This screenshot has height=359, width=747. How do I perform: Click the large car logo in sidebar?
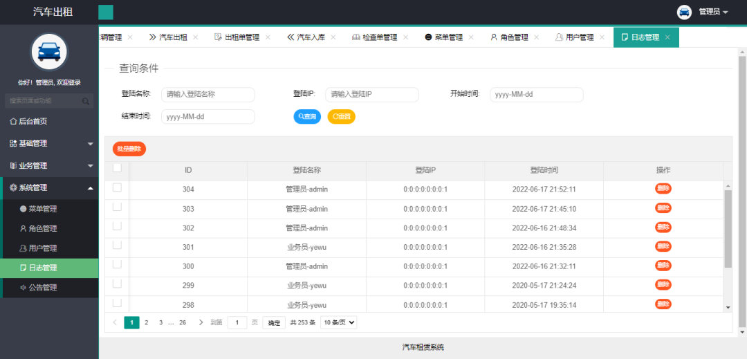(x=49, y=51)
